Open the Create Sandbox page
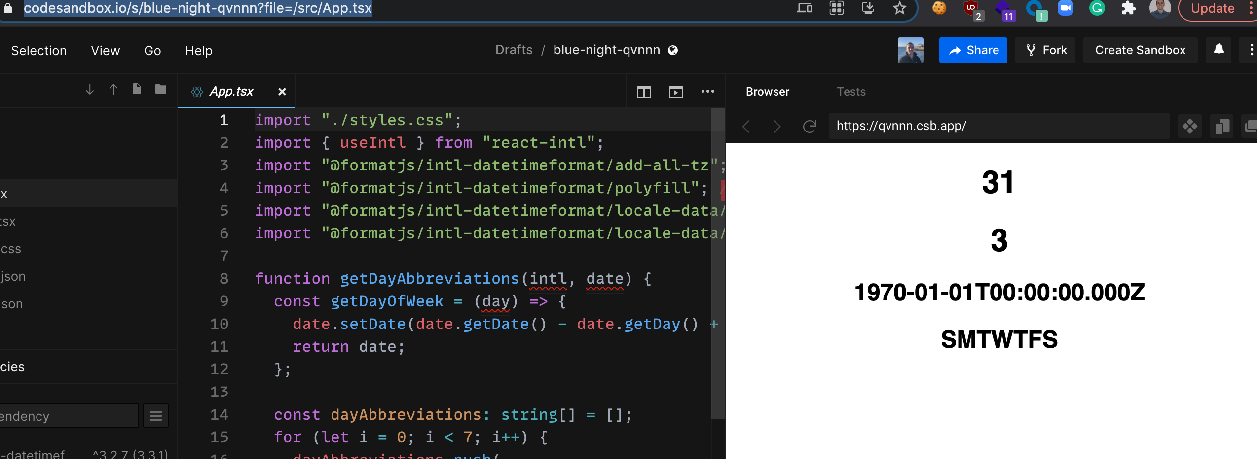The image size is (1257, 459). (1140, 50)
